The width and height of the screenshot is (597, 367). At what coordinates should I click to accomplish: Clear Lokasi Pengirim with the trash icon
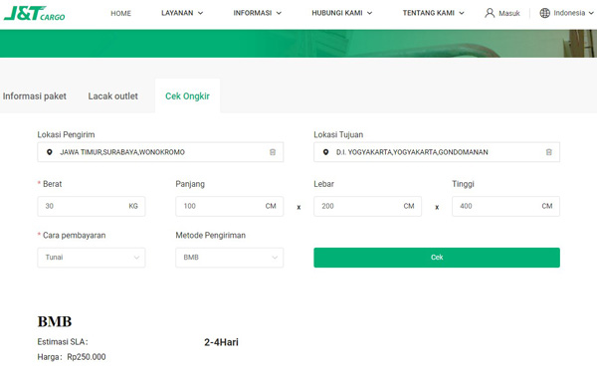[x=273, y=152]
